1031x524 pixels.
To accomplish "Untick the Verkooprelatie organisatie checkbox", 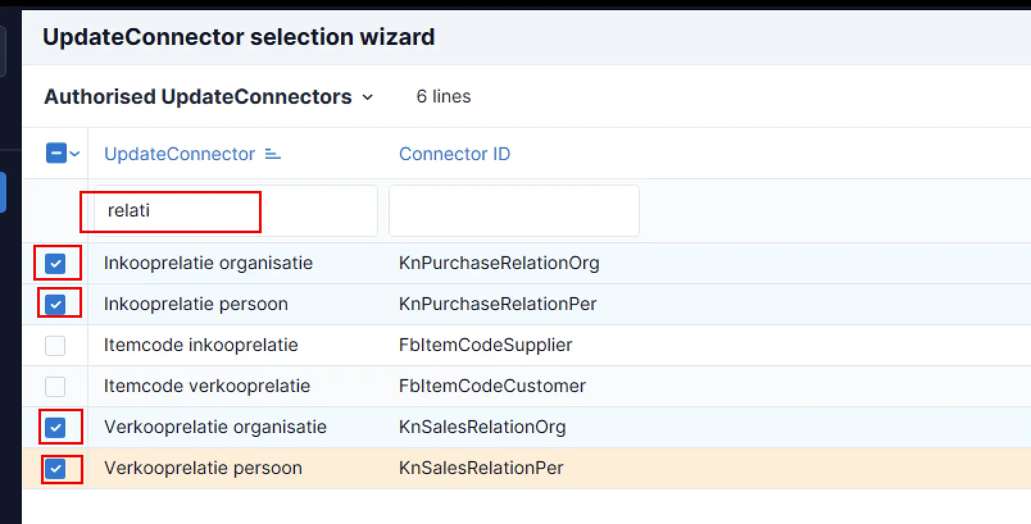I will click(x=56, y=427).
